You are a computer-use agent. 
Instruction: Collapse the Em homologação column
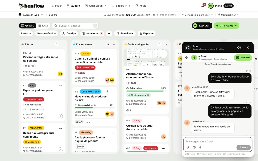coord(166,44)
